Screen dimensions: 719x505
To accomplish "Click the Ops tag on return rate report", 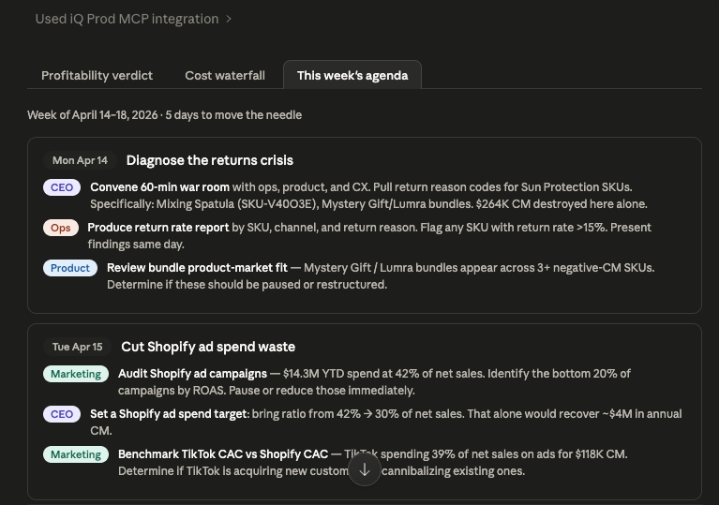I will [x=61, y=228].
